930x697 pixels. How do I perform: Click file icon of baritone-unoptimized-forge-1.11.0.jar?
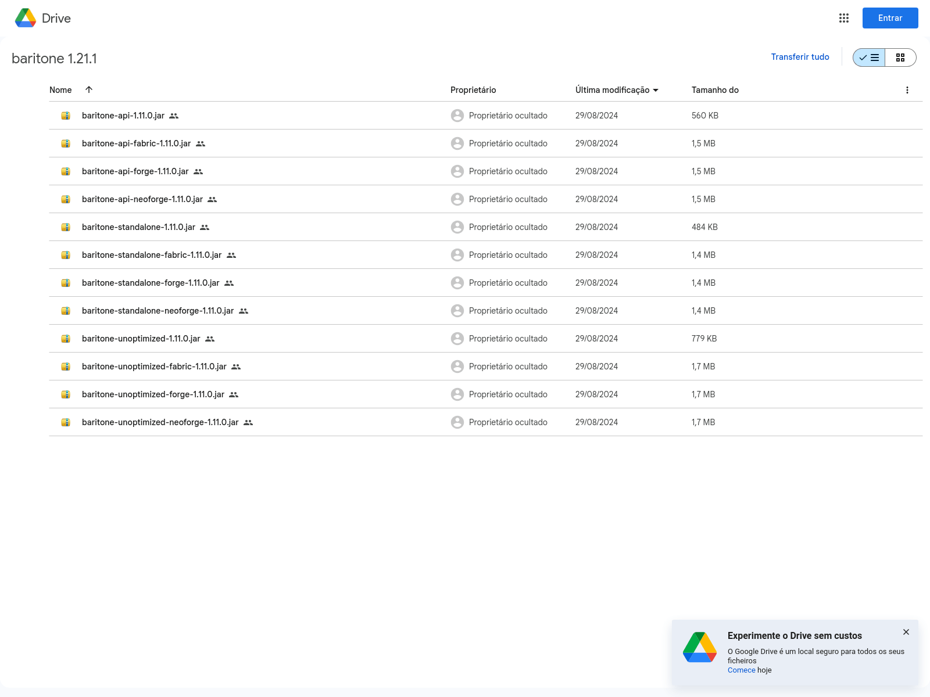66,394
